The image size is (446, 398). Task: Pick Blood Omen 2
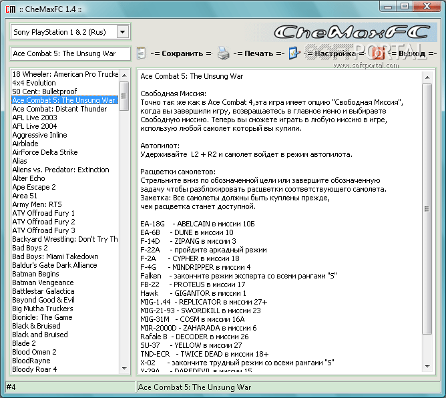pyautogui.click(x=65, y=352)
